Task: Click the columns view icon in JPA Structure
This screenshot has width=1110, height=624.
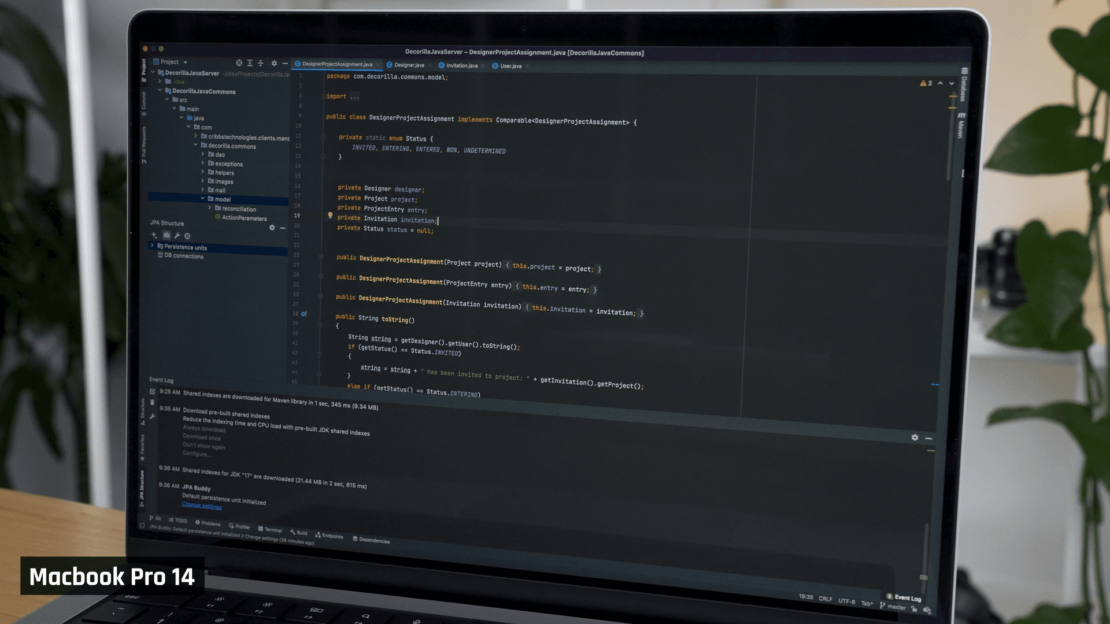Action: click(x=166, y=235)
